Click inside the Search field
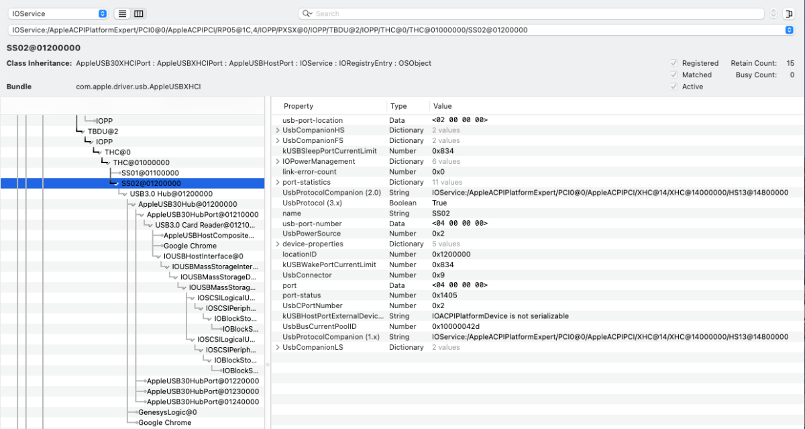The height and width of the screenshot is (429, 805). [537, 13]
